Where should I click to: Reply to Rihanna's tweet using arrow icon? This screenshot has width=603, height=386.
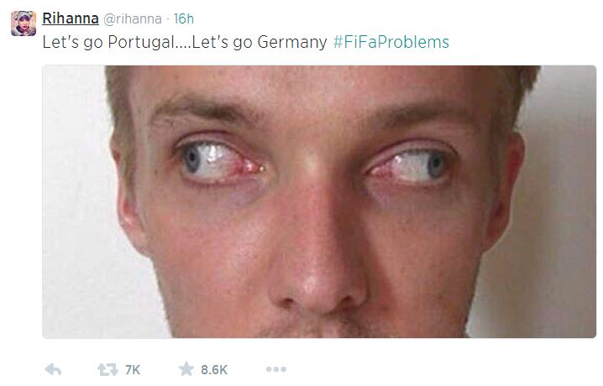click(53, 369)
